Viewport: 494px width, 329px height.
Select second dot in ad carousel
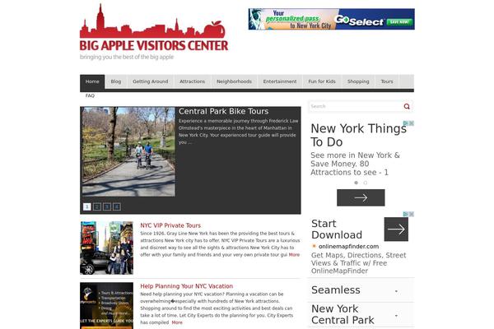click(366, 183)
